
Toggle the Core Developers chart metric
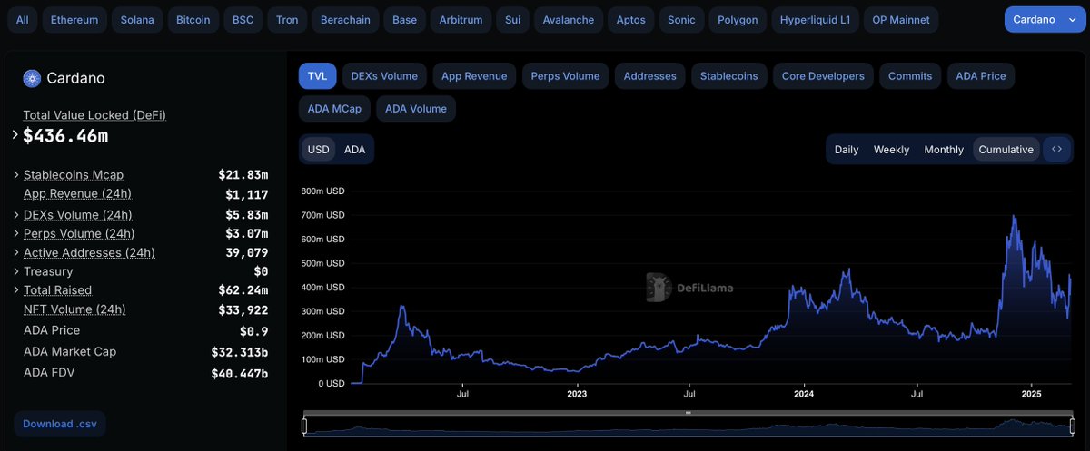[x=823, y=76]
